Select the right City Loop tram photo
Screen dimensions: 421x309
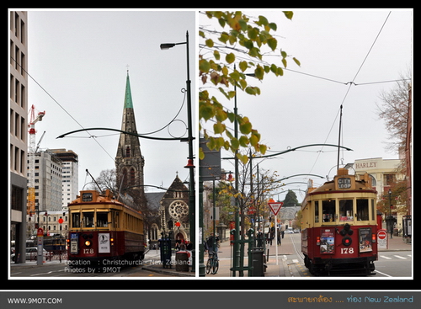[x=306, y=144]
